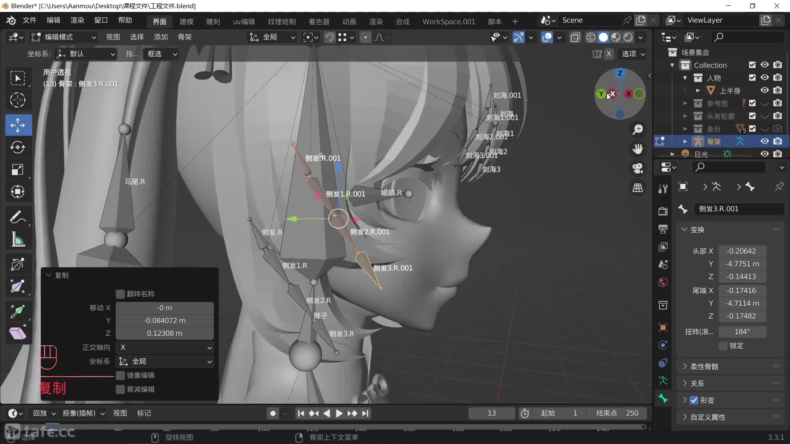Open the 全局 orientation dropdown
This screenshot has width=790, height=444.
(x=272, y=37)
